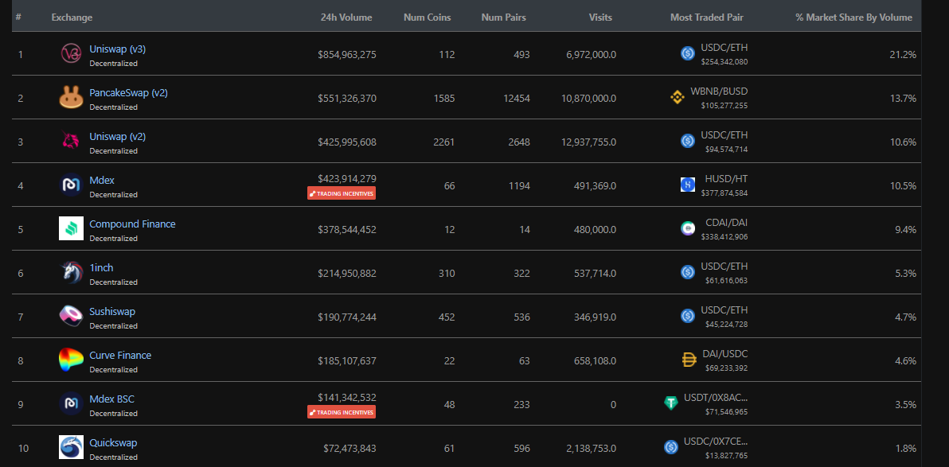The image size is (949, 467).
Task: Click the Quickswap dragon logo
Action: [x=71, y=447]
